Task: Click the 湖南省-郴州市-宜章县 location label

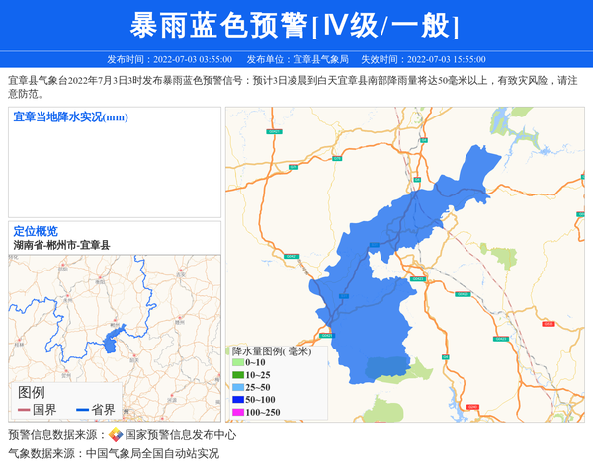Action: pos(61,245)
